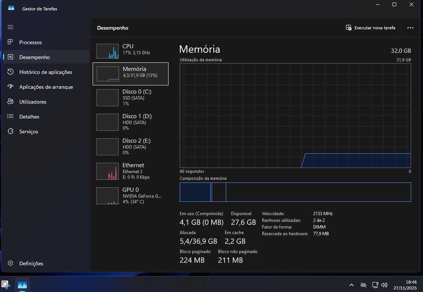The width and height of the screenshot is (423, 292).
Task: Open Histórico de aplicações icon
Action: [11, 72]
